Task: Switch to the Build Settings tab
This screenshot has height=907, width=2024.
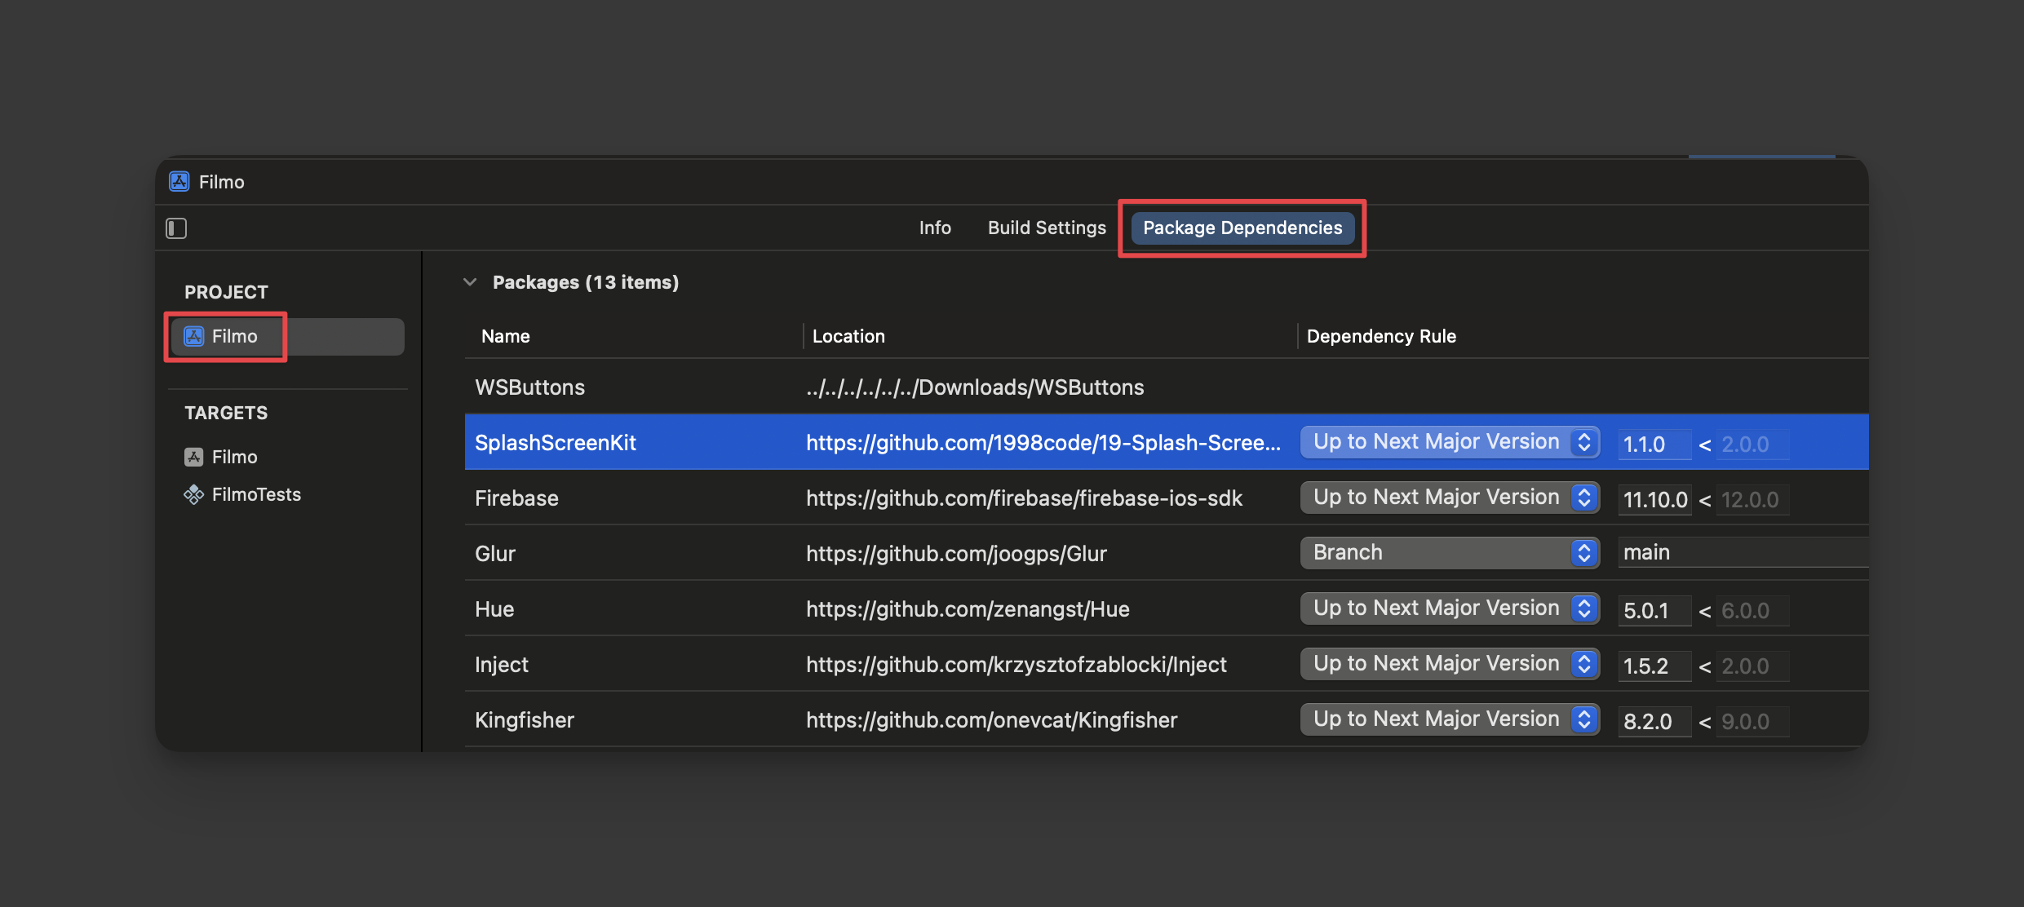Action: 1047,228
